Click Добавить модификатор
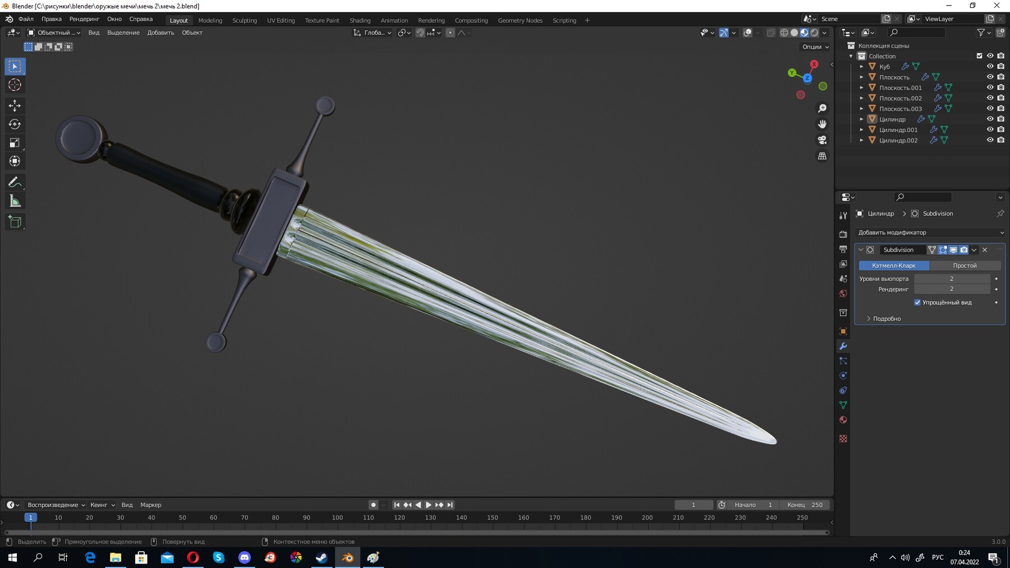 coord(930,232)
